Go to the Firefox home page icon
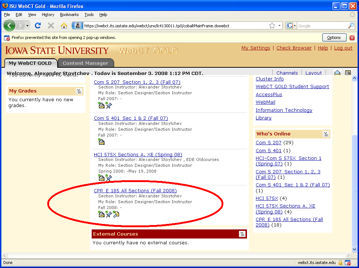Image resolution: width=359 pixels, height=268 pixels. coord(64,25)
